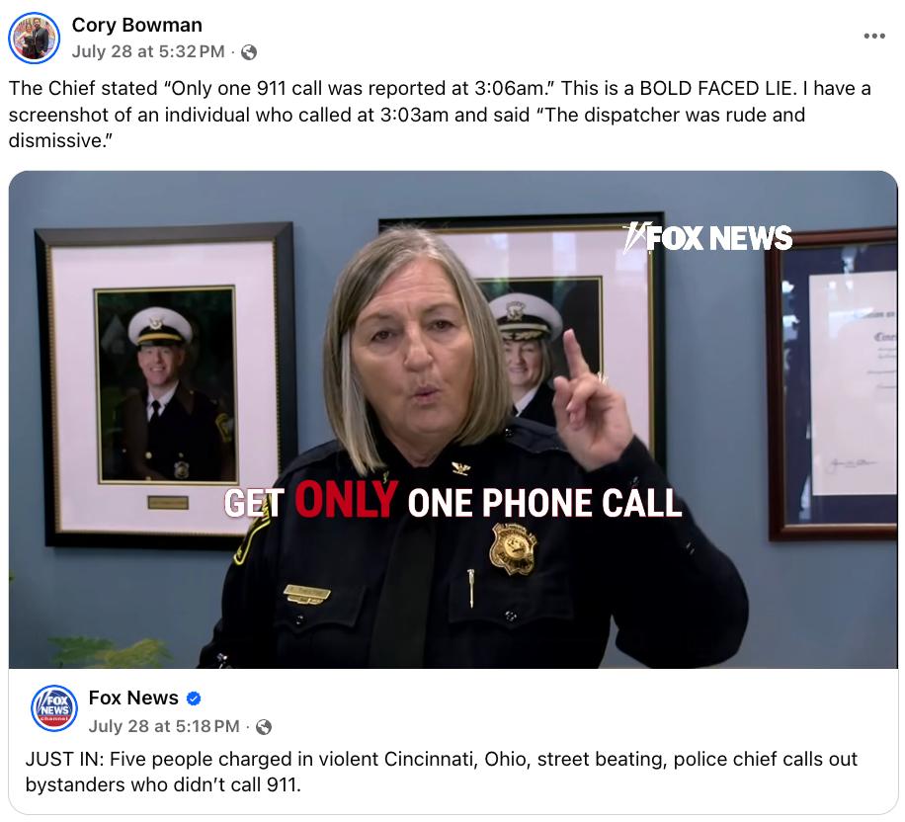Click the Cory Bowman name link
Image resolution: width=905 pixels, height=822 pixels.
click(x=136, y=25)
